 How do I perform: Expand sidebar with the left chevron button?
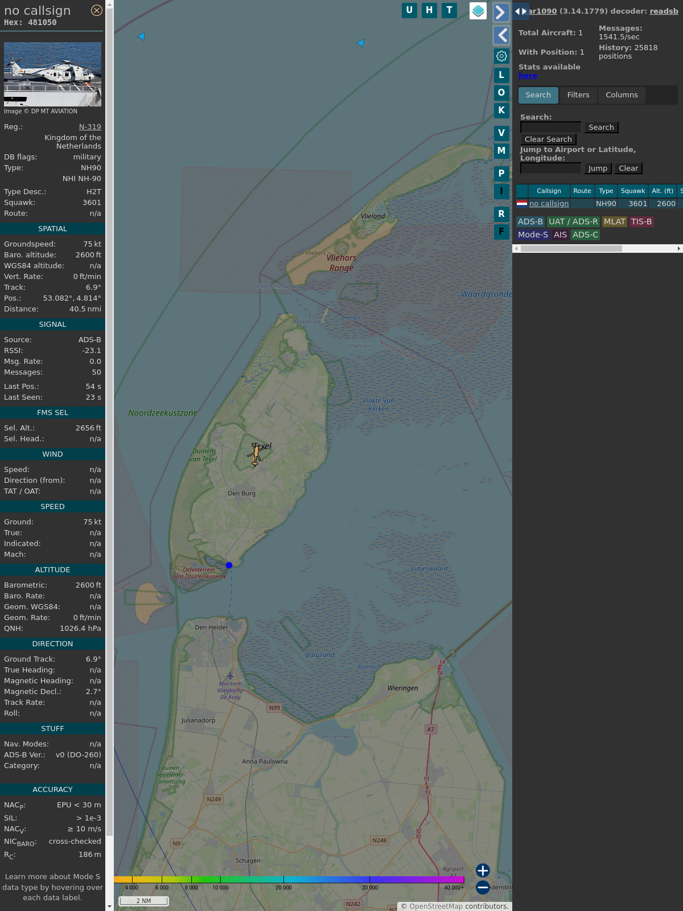pyautogui.click(x=501, y=35)
